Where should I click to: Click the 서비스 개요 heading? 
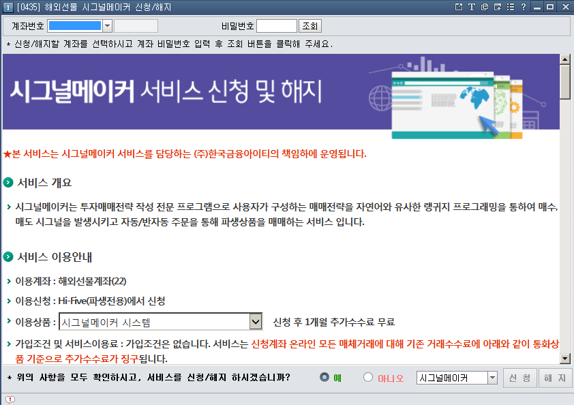pos(44,182)
